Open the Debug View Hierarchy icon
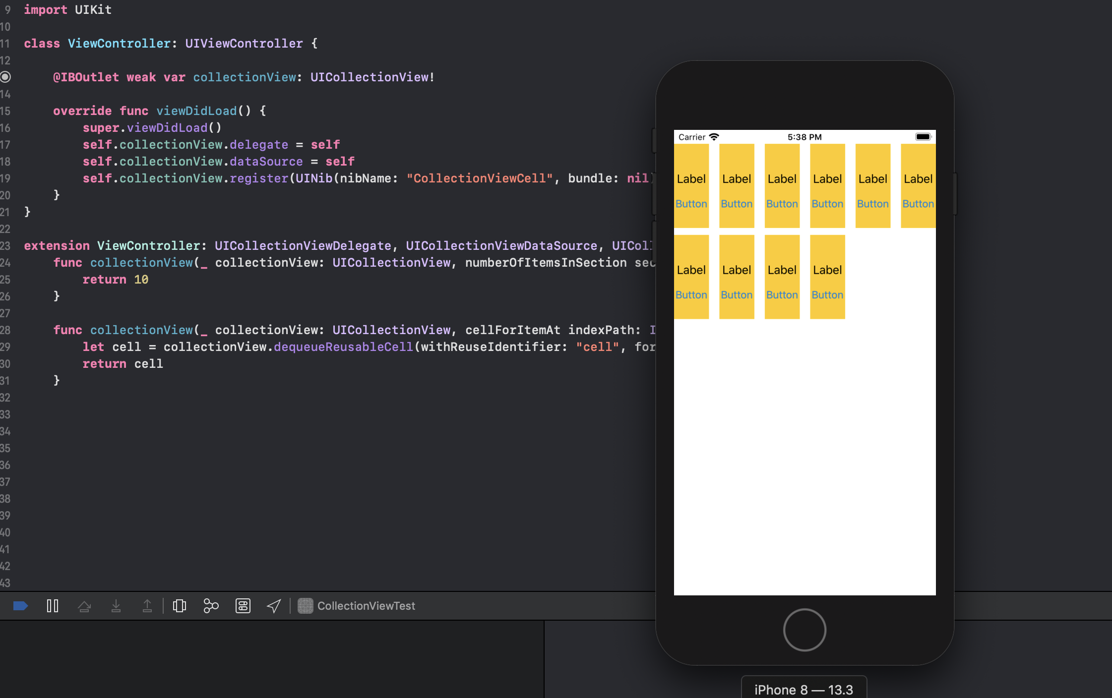This screenshot has height=698, width=1112. [180, 606]
